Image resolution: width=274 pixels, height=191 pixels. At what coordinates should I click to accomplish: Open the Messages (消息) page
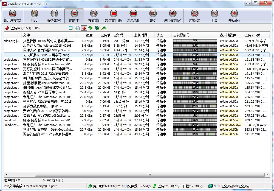(x=133, y=16)
